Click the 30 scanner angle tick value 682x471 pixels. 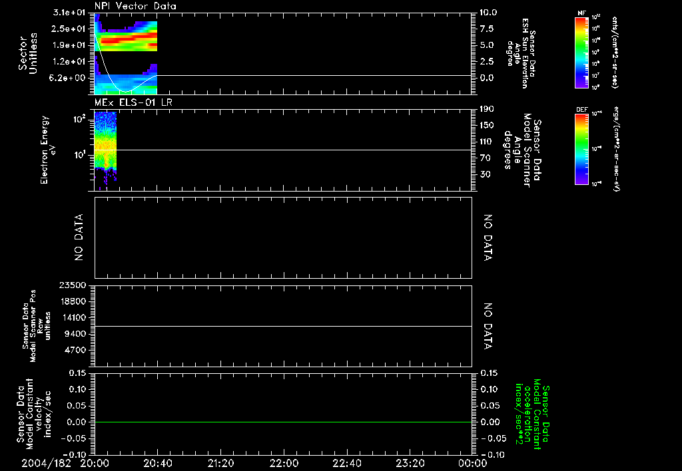(x=485, y=174)
